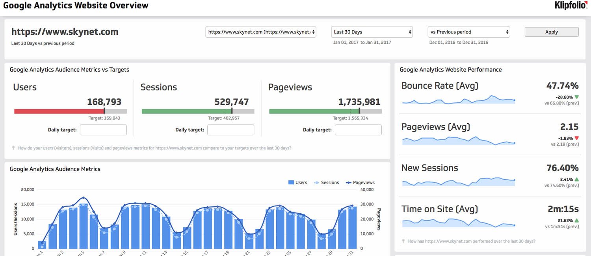The width and height of the screenshot is (591, 256).
Task: Open the Last 30 Days date range dropdown
Action: pos(372,32)
